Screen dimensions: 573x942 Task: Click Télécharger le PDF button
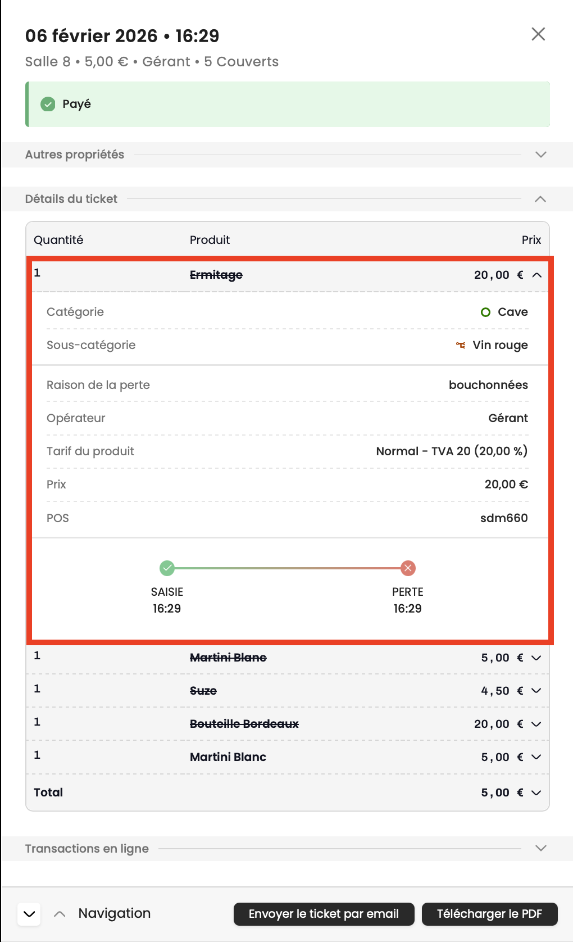(x=489, y=914)
